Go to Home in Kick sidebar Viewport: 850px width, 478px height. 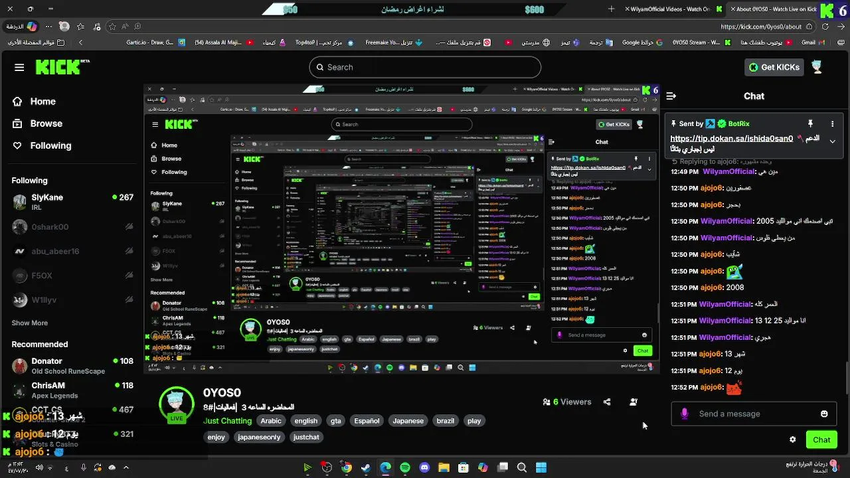35,102
